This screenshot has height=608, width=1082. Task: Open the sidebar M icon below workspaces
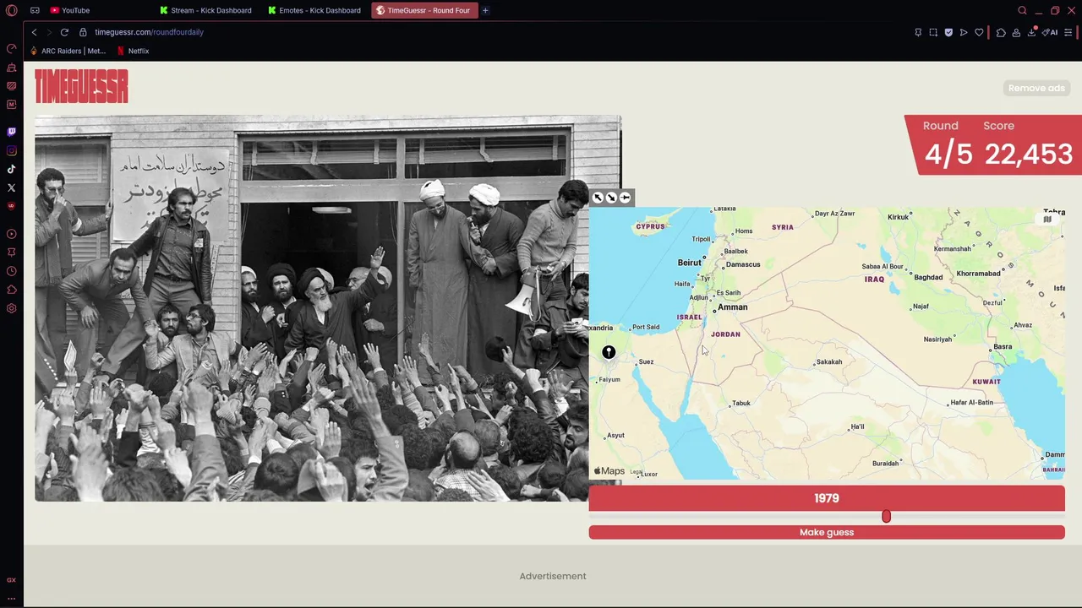tap(11, 104)
